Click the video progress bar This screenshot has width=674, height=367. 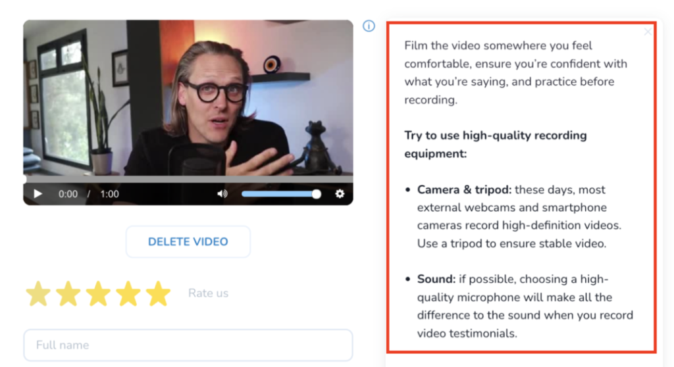[188, 179]
